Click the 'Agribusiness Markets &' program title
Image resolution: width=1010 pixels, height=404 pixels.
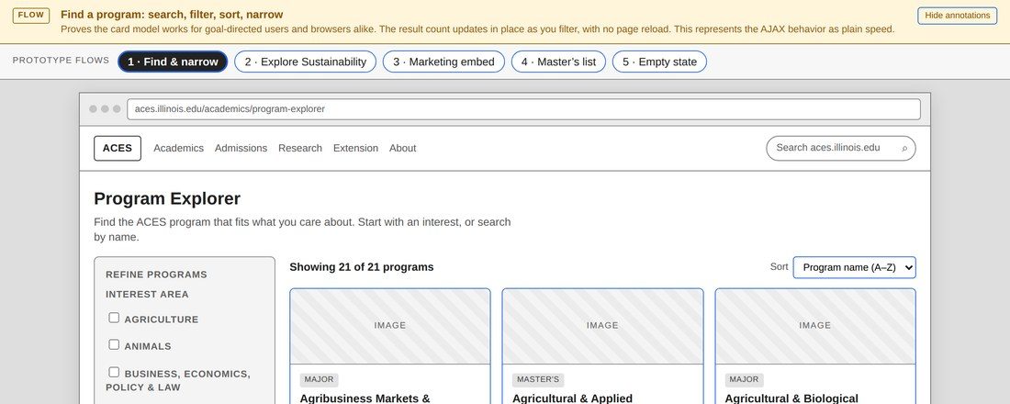[365, 398]
